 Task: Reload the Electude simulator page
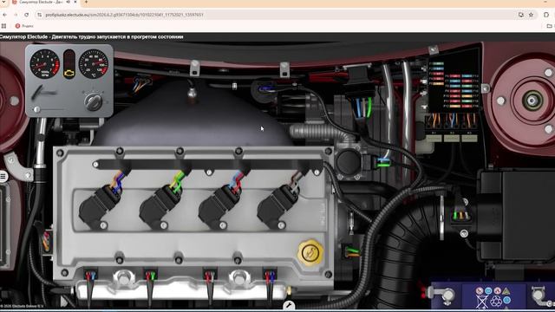click(x=27, y=15)
